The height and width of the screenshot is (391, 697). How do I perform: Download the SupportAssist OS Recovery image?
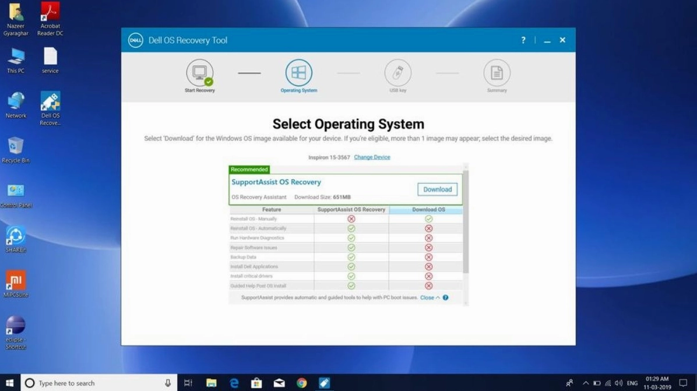click(437, 189)
